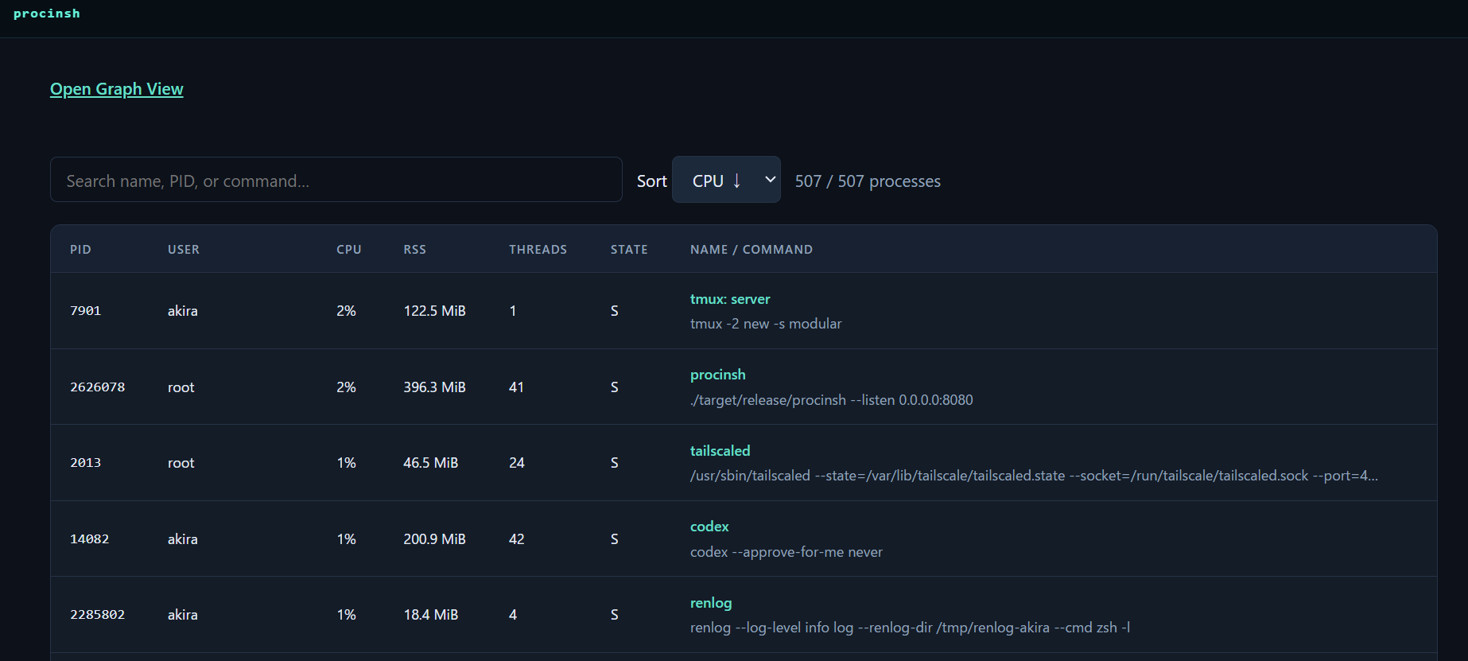Focus the process search field
This screenshot has width=1468, height=661.
pyautogui.click(x=336, y=180)
